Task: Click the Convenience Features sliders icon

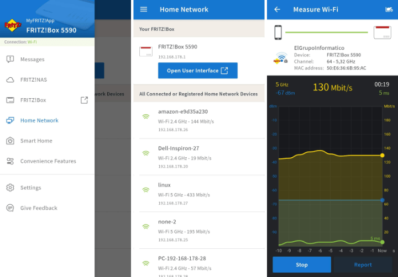Action: tap(10, 161)
